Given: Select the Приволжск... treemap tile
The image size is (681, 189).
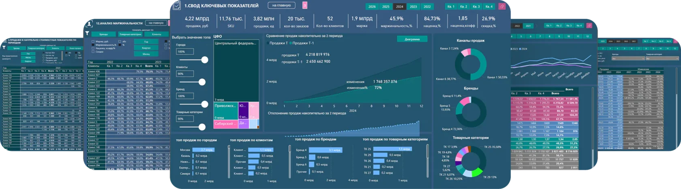Looking at the screenshot, I should click(226, 111).
